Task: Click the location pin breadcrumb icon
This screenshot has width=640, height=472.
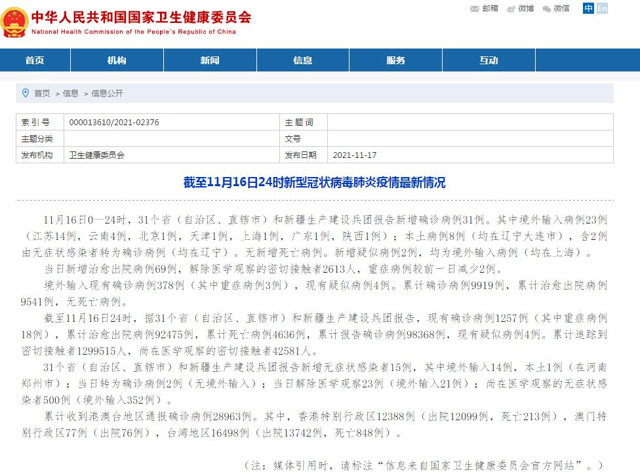Action: [26, 93]
